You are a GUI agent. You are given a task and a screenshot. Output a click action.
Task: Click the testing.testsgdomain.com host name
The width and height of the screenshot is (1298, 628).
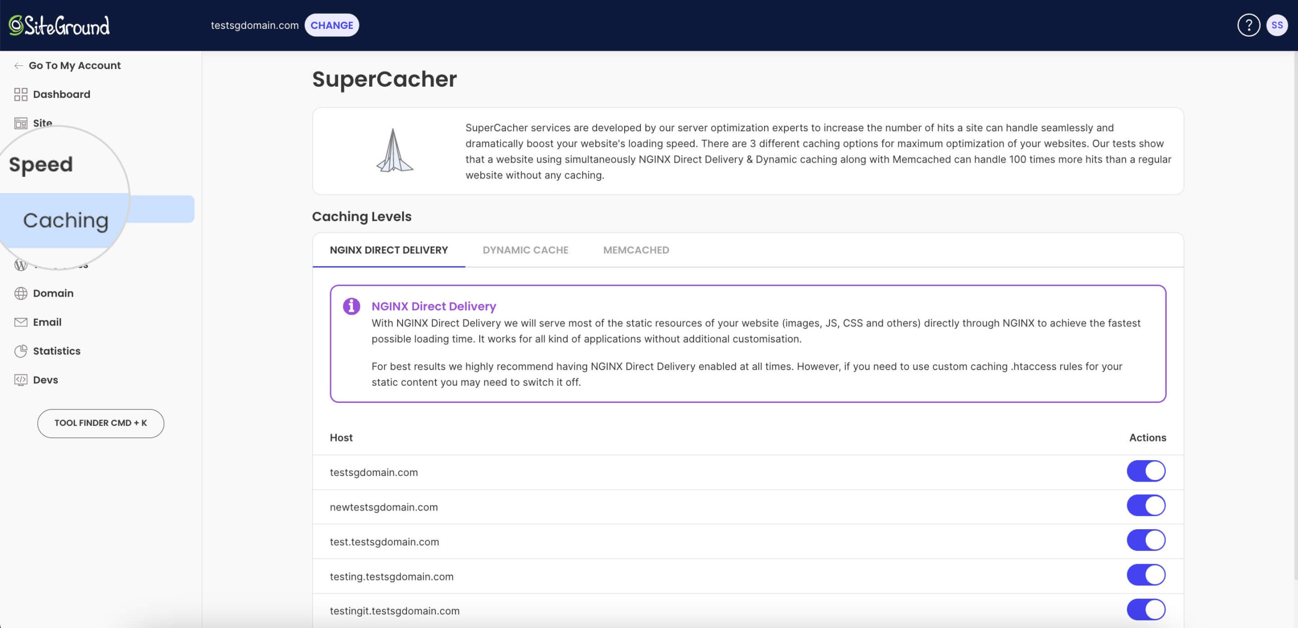point(391,576)
